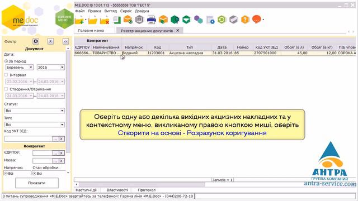Collapse the filter panel with << button
Image resolution: width=358 pixels, height=201 pixels.
[66, 41]
